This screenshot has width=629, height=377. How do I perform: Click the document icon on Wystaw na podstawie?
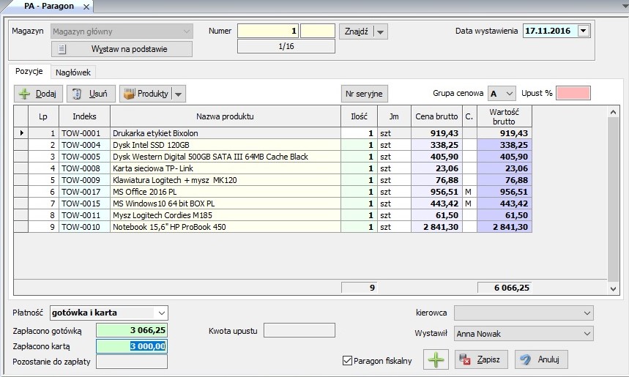[62, 49]
